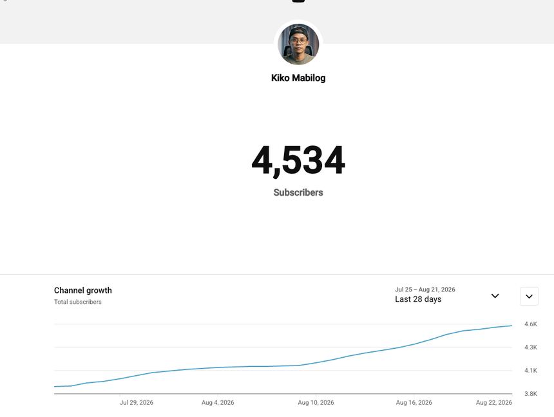This screenshot has width=554, height=417.
Task: Click the Aug 10, 2026 axis label
Action: pyautogui.click(x=316, y=403)
